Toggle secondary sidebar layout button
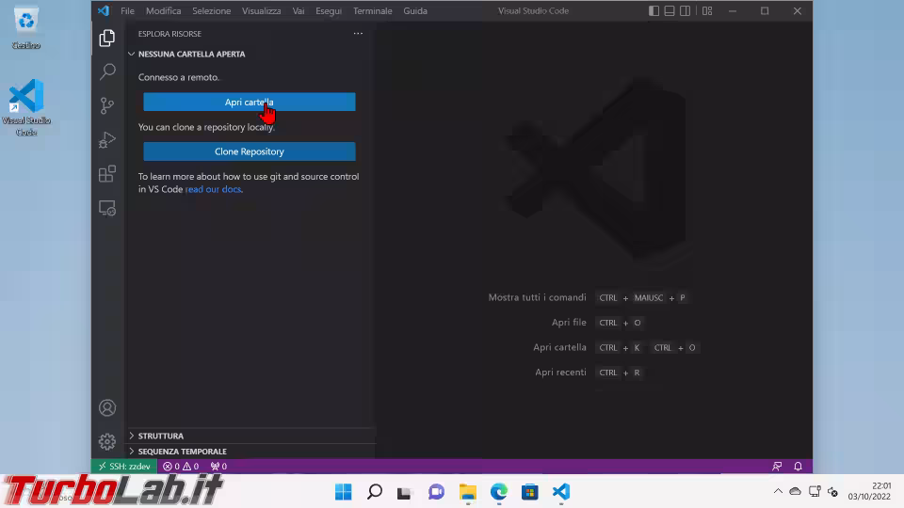Viewport: 904px width, 508px height. [x=685, y=11]
